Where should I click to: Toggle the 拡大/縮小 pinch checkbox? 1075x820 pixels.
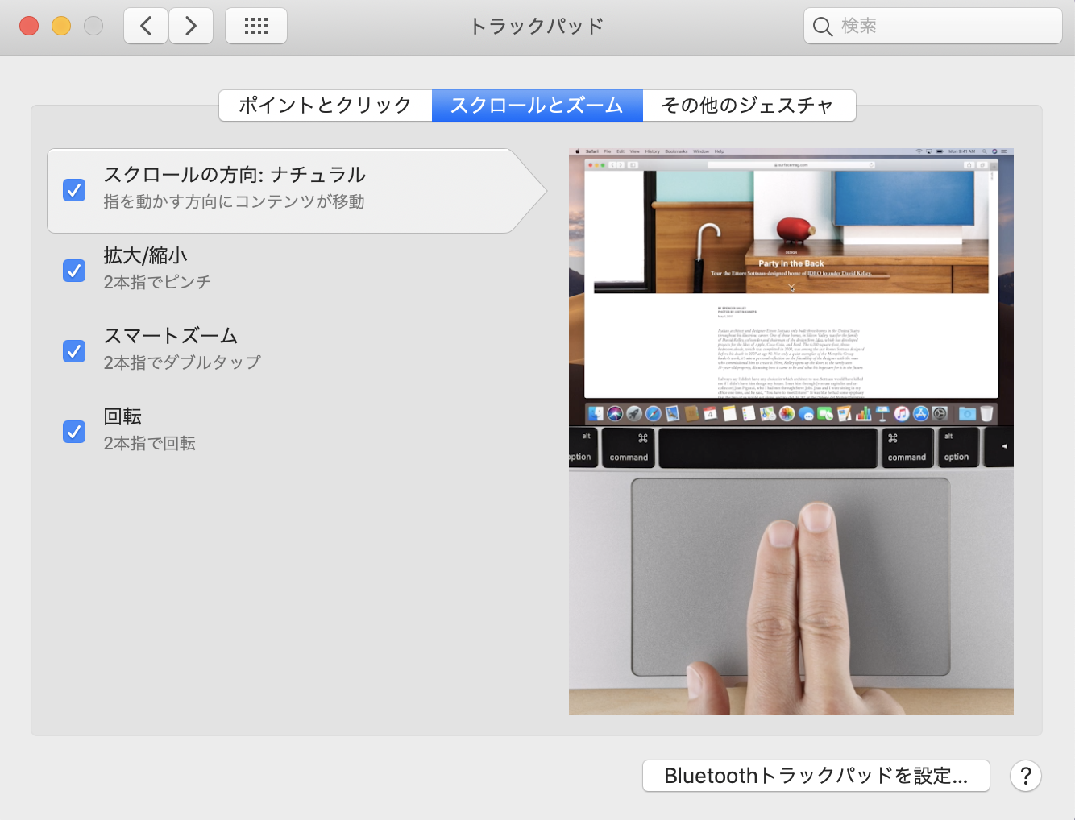[73, 271]
